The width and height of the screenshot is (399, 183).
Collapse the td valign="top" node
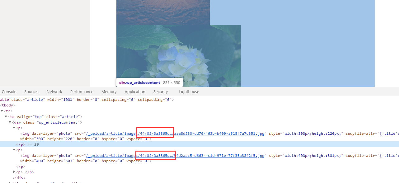[6, 117]
